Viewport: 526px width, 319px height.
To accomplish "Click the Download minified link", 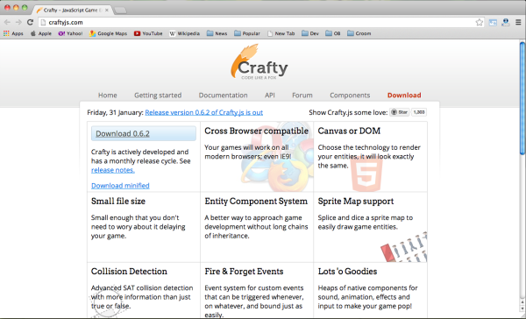I will tap(120, 186).
